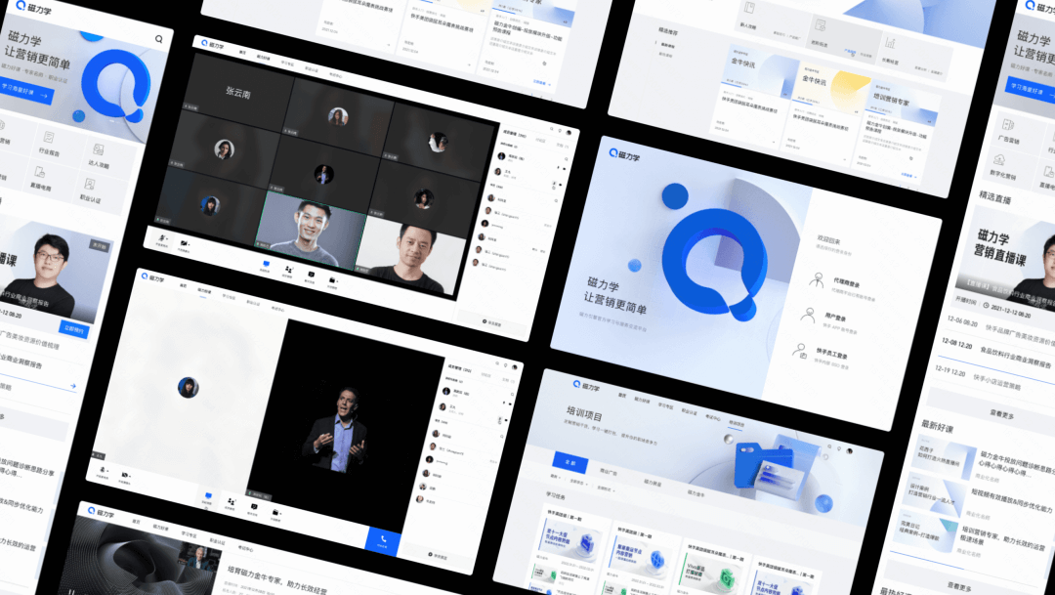Click the 快手员工登录 badge icon
This screenshot has height=595, width=1055.
coord(799,351)
